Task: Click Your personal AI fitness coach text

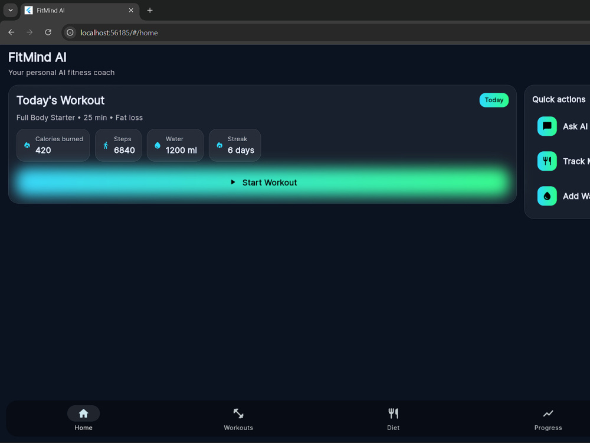Action: point(61,72)
